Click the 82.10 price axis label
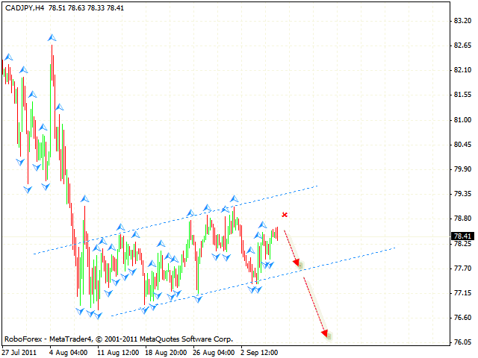 pos(462,70)
